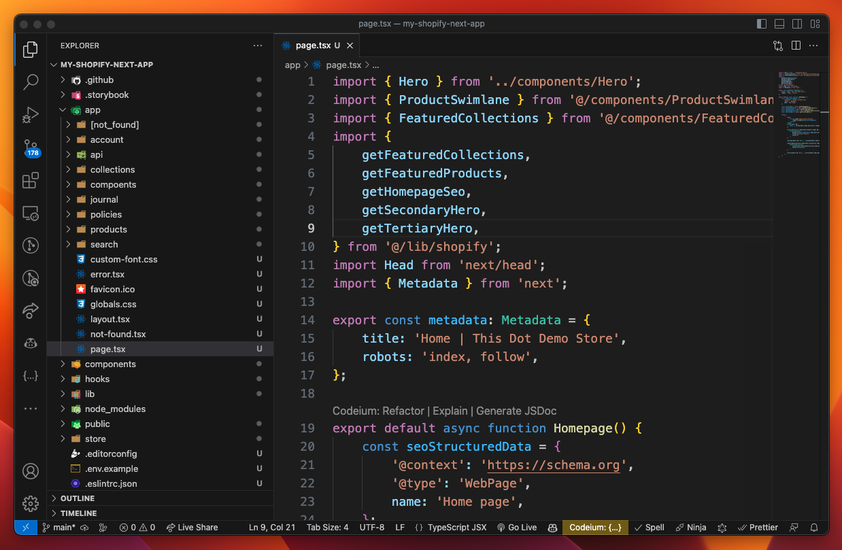Click the Live Share icon in the Activity Bar
The width and height of the screenshot is (842, 550).
pos(30,311)
